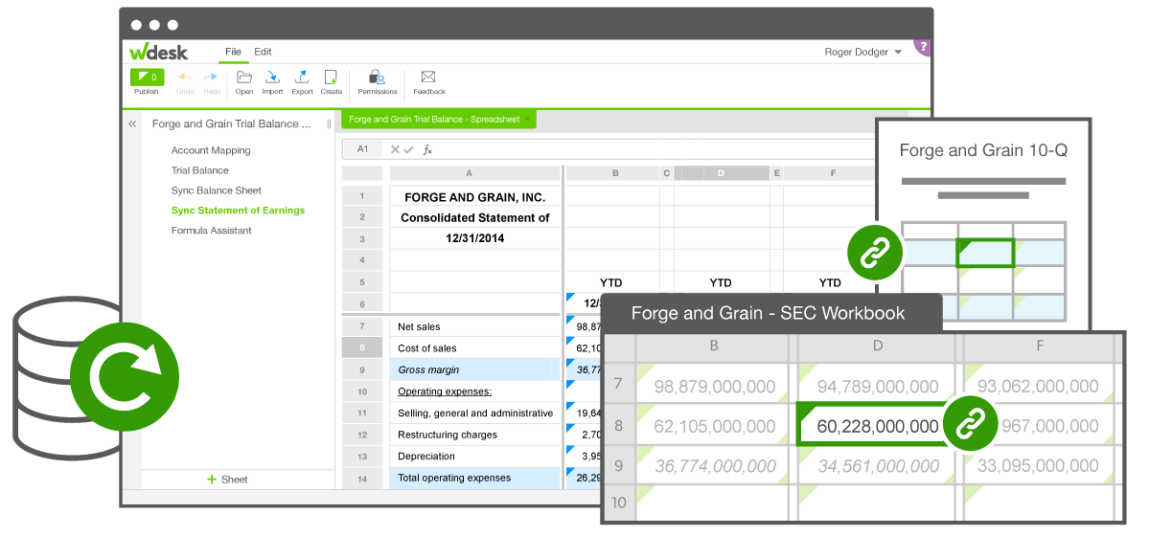Screen dimensions: 1150x536
Task: Click the wdesk logo
Action: 159,52
